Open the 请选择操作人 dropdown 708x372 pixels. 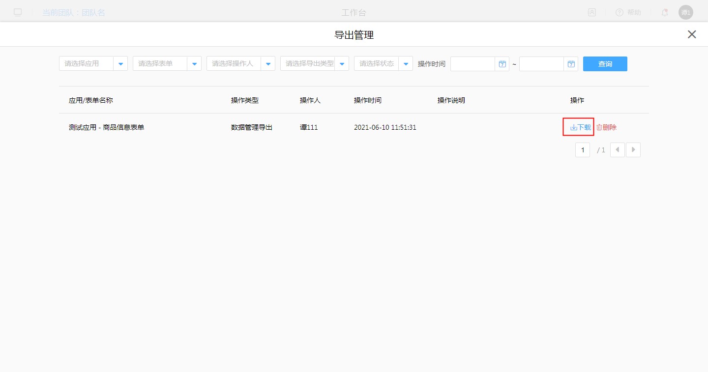pos(268,64)
